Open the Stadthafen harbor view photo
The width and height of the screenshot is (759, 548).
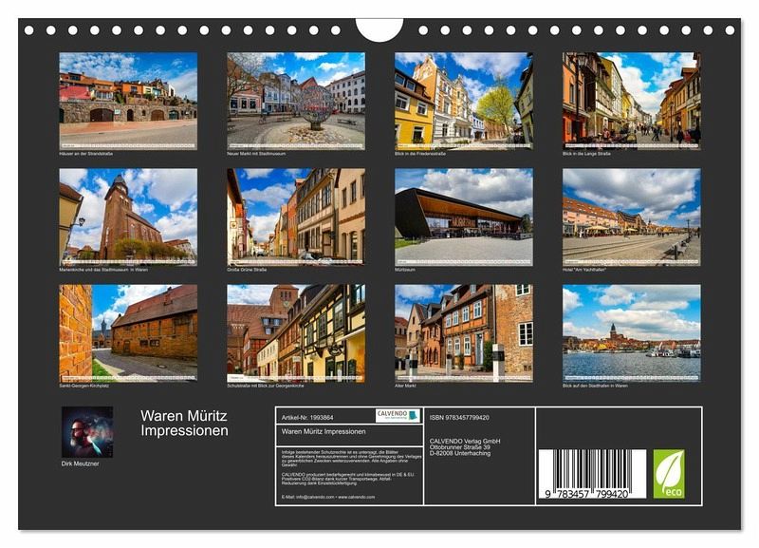click(631, 332)
